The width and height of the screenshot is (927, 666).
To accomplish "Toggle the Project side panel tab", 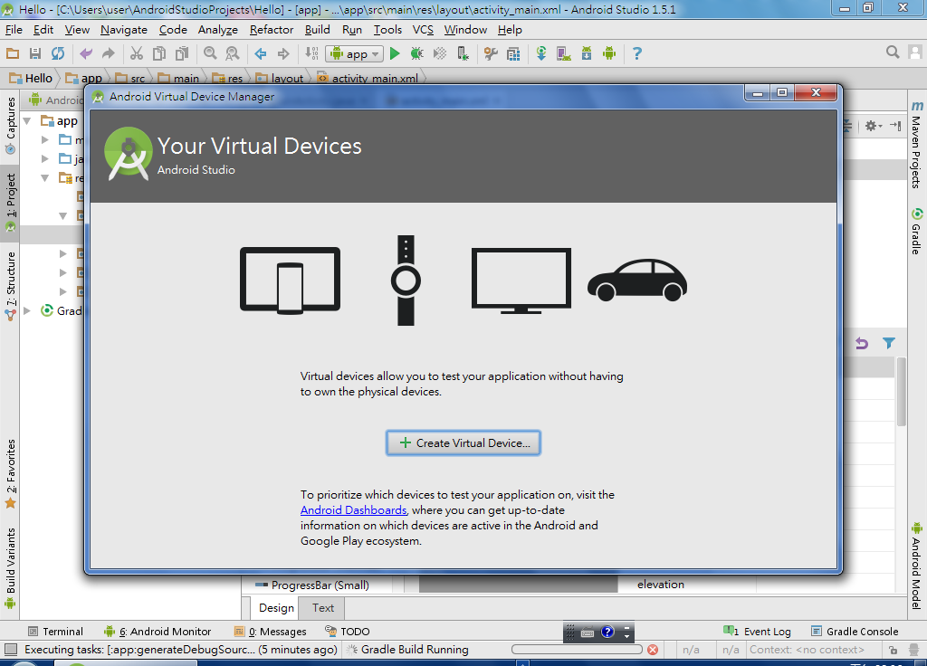I will pyautogui.click(x=11, y=202).
